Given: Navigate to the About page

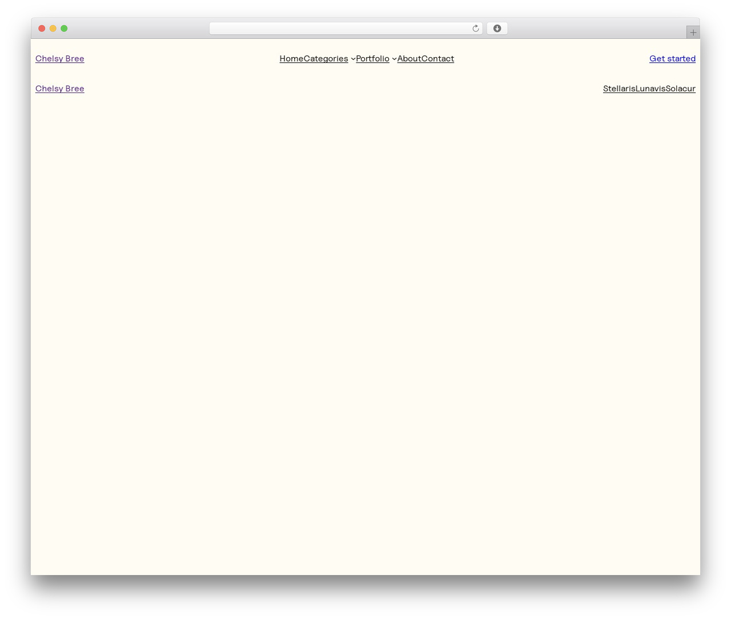Looking at the screenshot, I should tap(409, 59).
